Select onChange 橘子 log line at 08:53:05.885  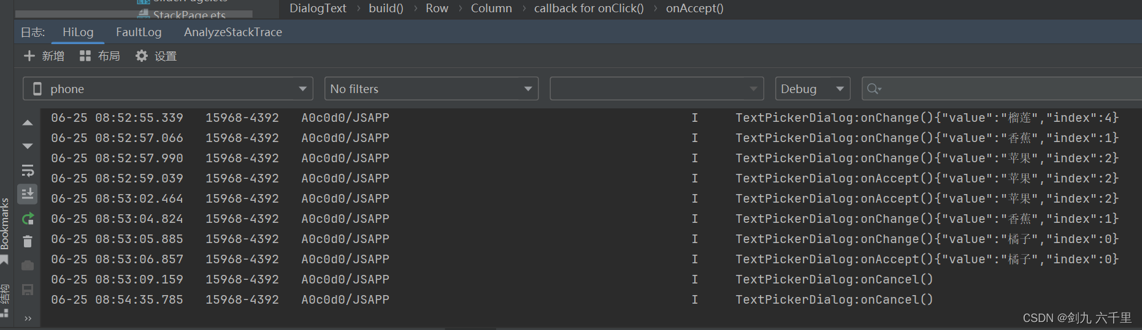[x=584, y=239]
